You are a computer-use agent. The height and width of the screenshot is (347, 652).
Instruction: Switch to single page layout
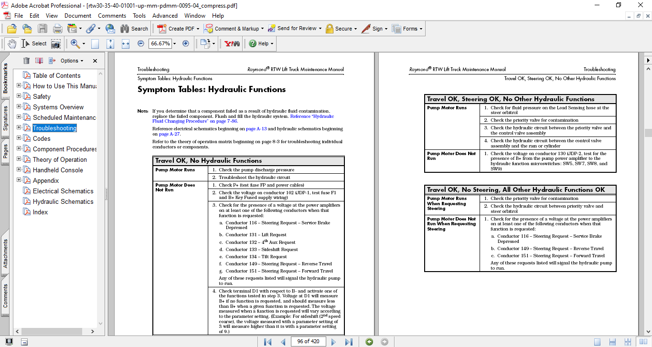point(598,342)
